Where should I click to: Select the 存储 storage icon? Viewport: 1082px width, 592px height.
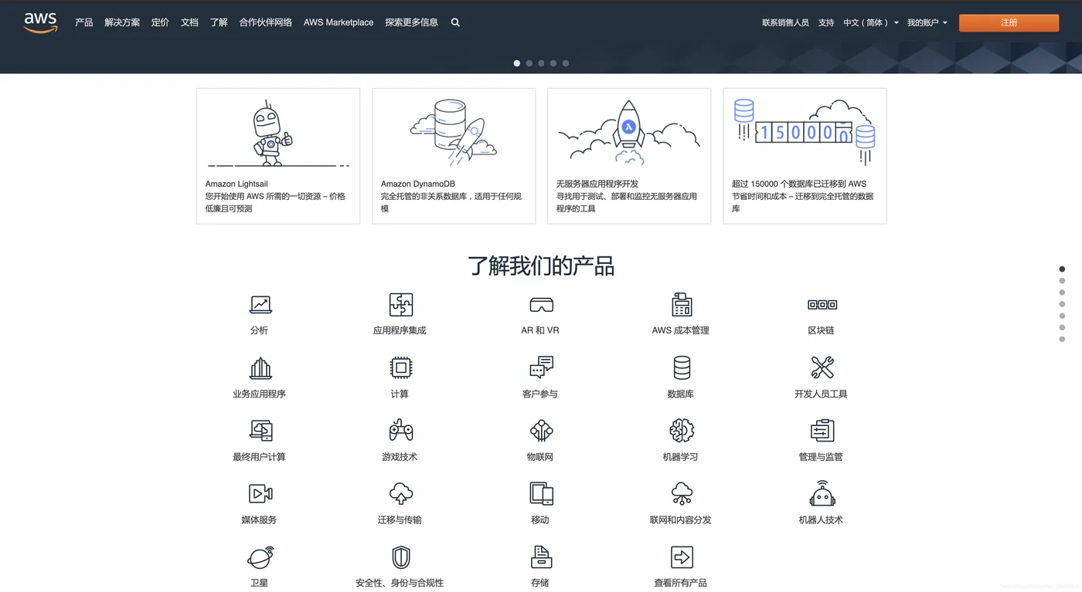tap(541, 556)
